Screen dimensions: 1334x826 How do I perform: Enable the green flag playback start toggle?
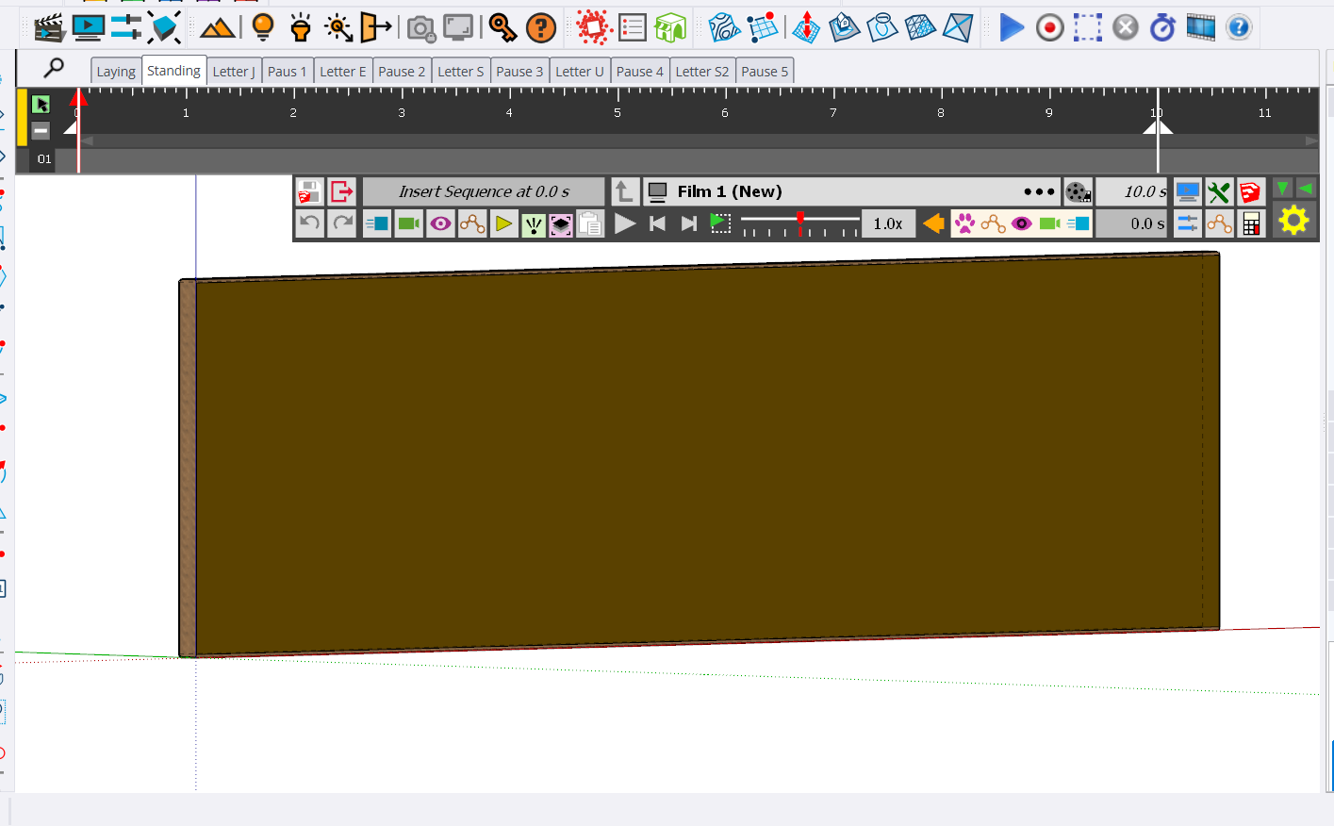tap(720, 223)
